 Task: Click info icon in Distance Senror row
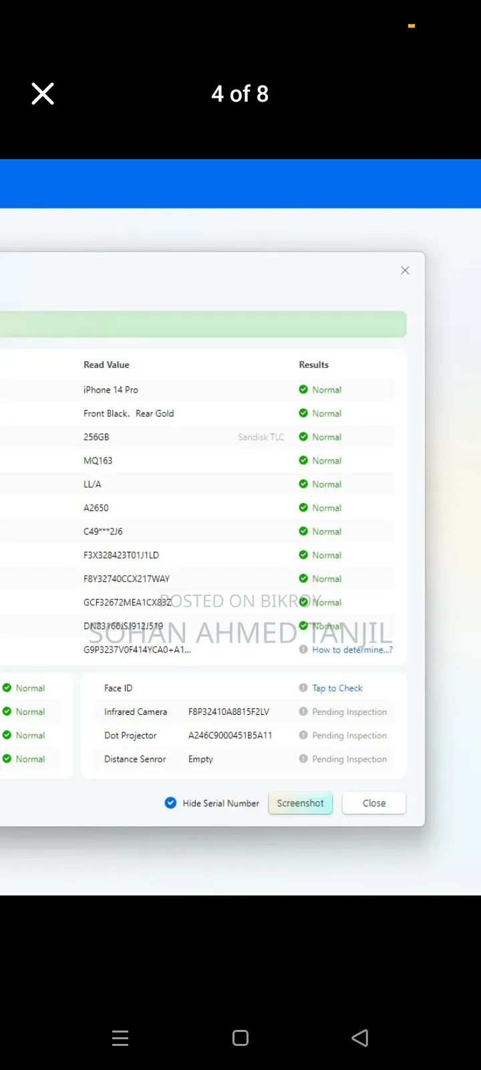point(303,759)
